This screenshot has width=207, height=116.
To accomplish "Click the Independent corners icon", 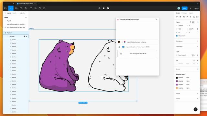I will [198, 32].
